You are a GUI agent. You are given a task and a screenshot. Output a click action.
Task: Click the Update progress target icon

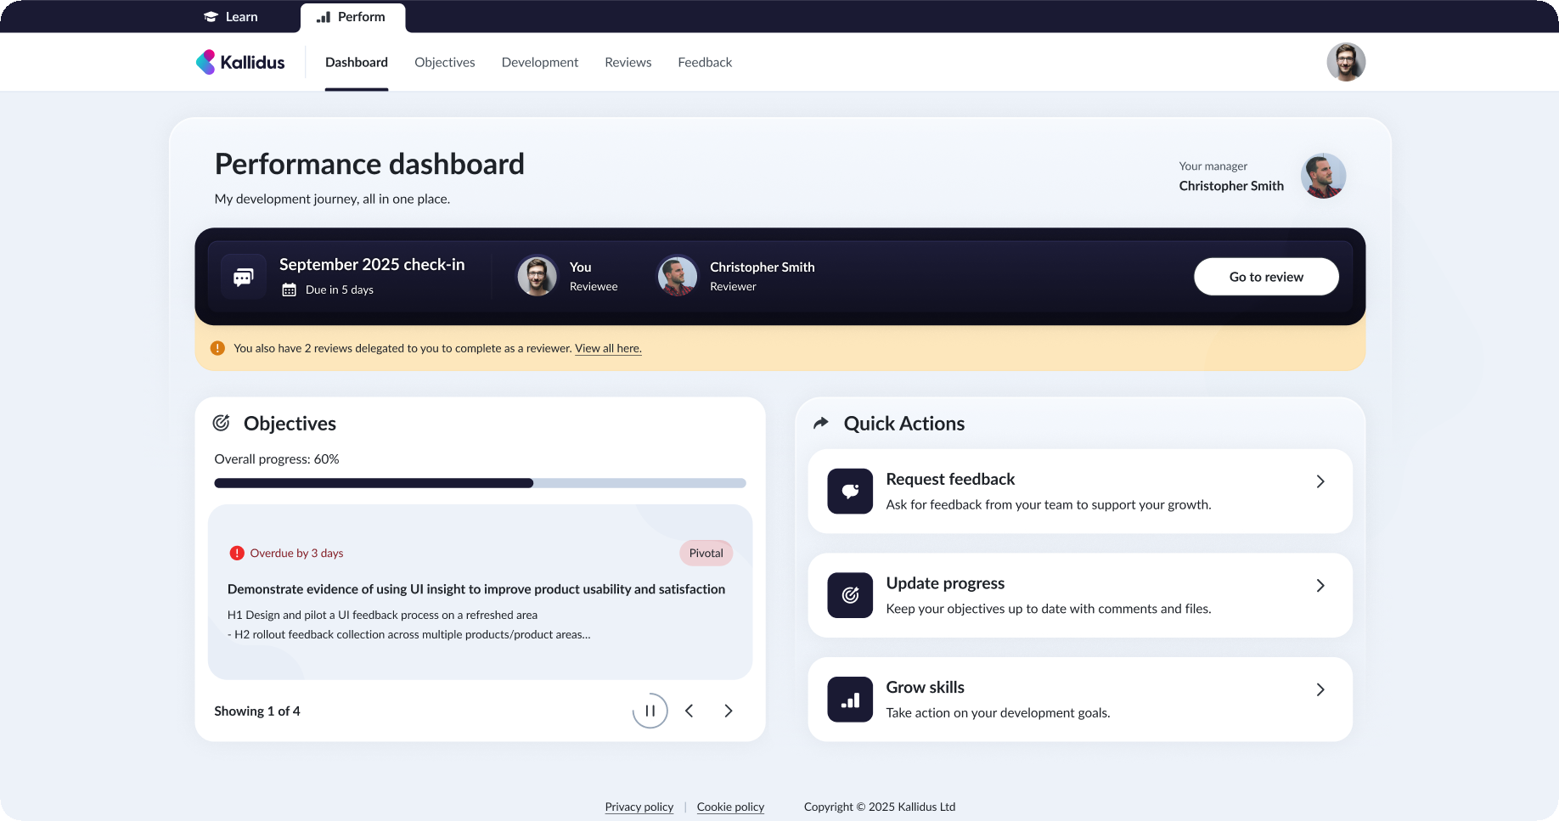[x=850, y=595]
